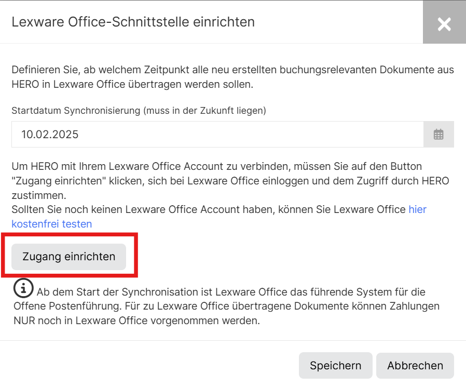The height and width of the screenshot is (387, 466).
Task: Click the Zugang einrichten button
Action: (x=68, y=257)
